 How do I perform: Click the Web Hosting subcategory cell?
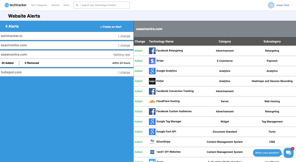(x=272, y=101)
